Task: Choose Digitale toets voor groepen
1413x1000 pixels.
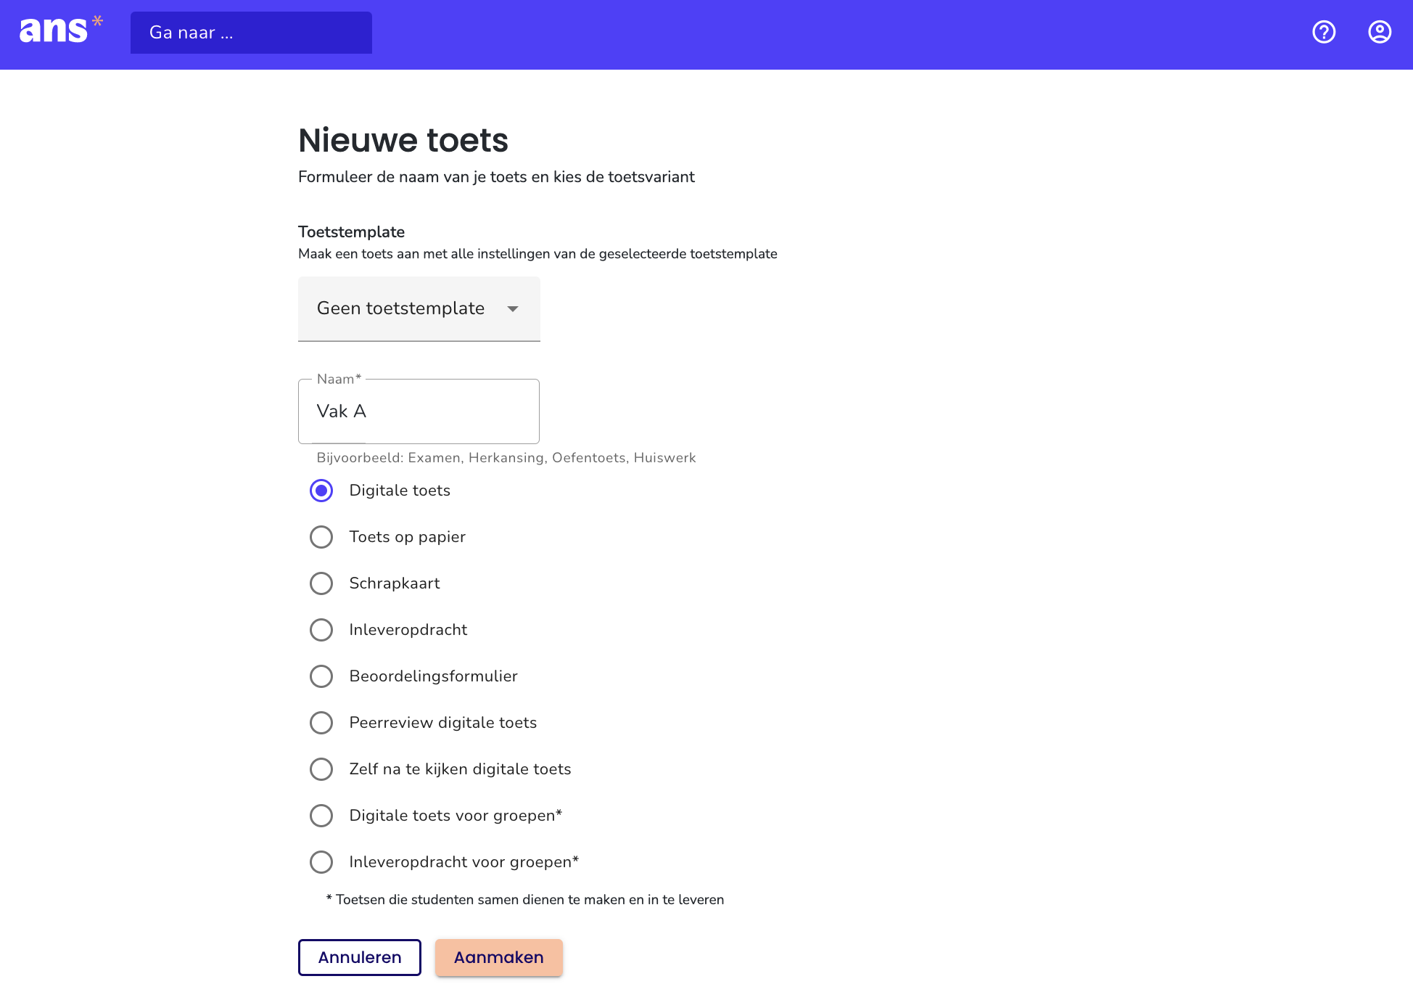Action: tap(321, 816)
